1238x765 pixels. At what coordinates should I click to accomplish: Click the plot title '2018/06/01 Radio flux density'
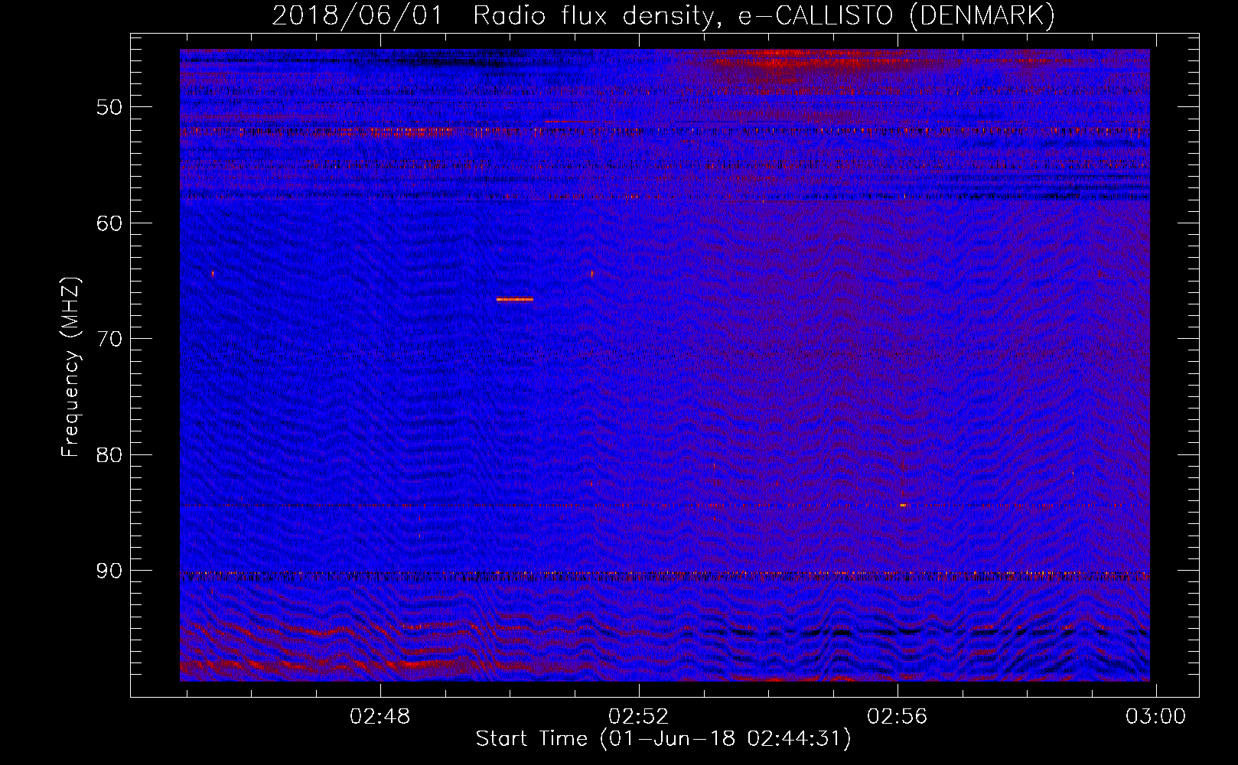pos(663,15)
